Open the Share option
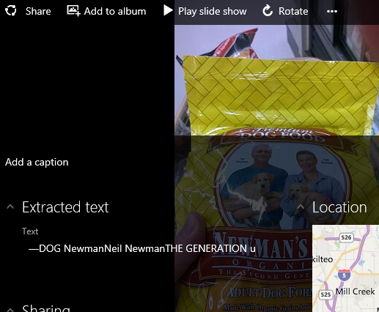Screen dimensions: 379x312 click(38, 11)
